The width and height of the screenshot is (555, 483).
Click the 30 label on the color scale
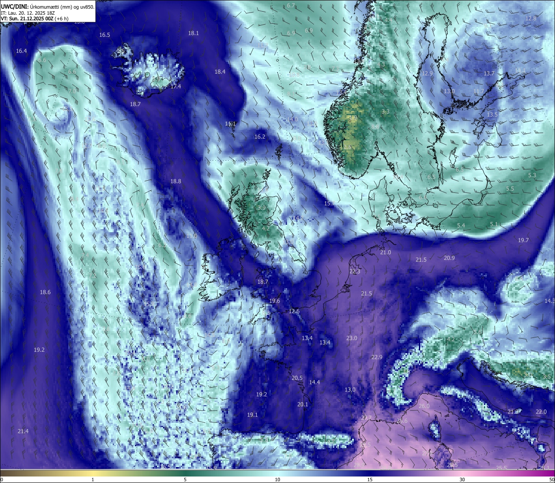coord(462,480)
